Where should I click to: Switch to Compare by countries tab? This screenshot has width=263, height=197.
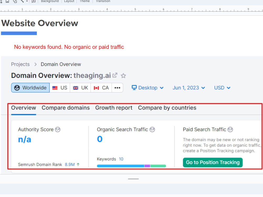click(x=167, y=108)
